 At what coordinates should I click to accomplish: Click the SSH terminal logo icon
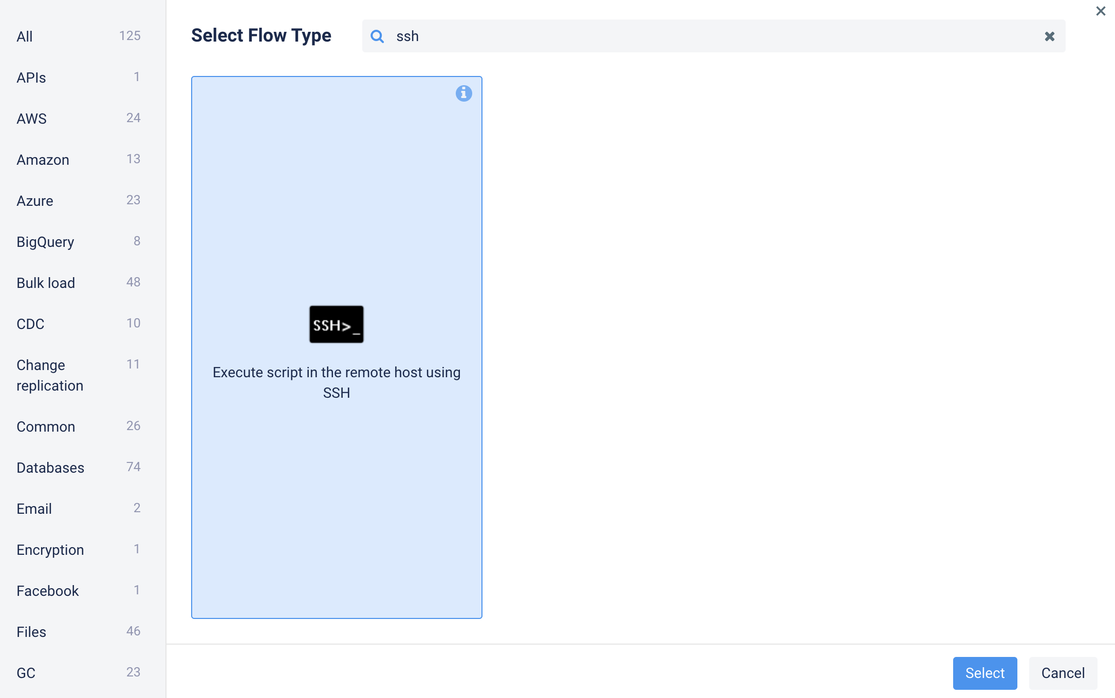tap(337, 324)
